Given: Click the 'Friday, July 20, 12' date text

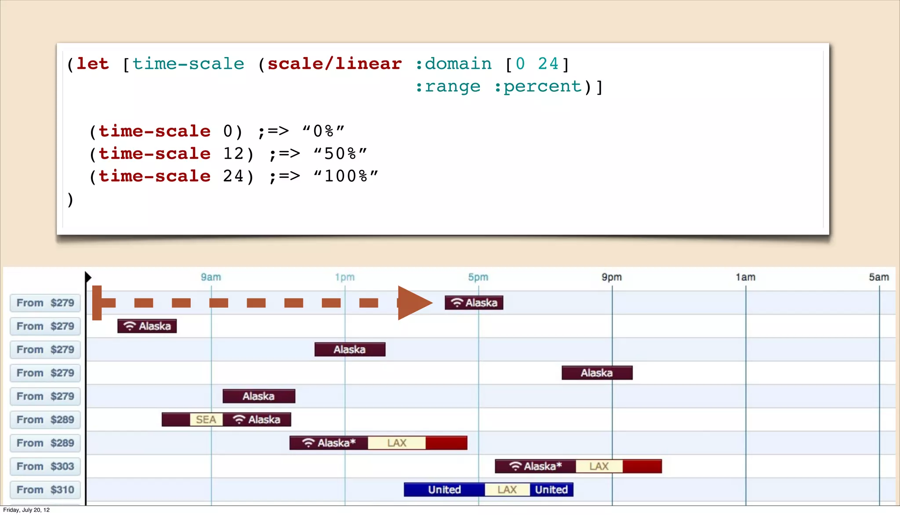Looking at the screenshot, I should (26, 510).
